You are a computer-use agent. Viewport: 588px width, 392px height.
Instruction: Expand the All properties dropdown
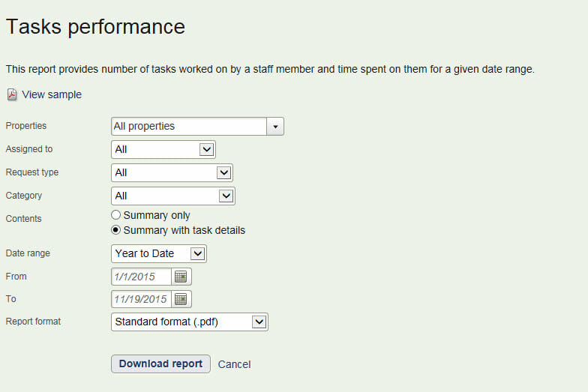(275, 126)
